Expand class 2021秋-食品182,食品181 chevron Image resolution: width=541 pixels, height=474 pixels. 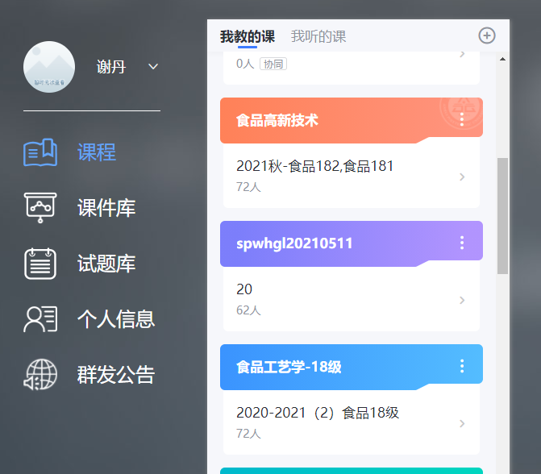[x=462, y=177]
